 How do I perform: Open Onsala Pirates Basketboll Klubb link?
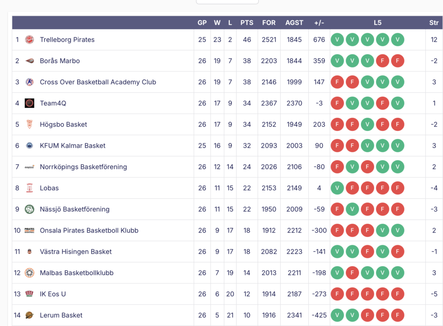click(89, 231)
